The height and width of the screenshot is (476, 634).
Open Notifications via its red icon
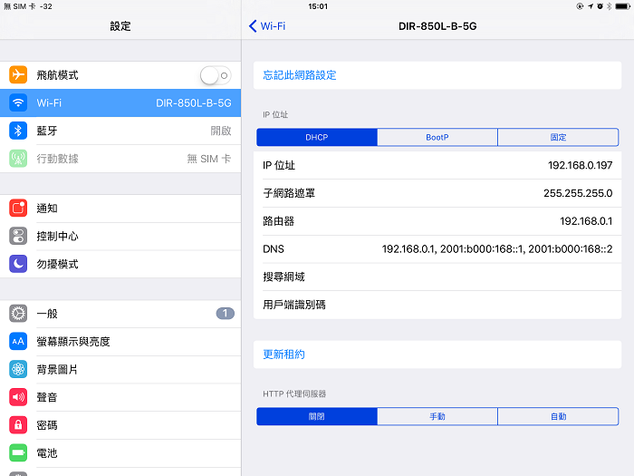pyautogui.click(x=18, y=209)
